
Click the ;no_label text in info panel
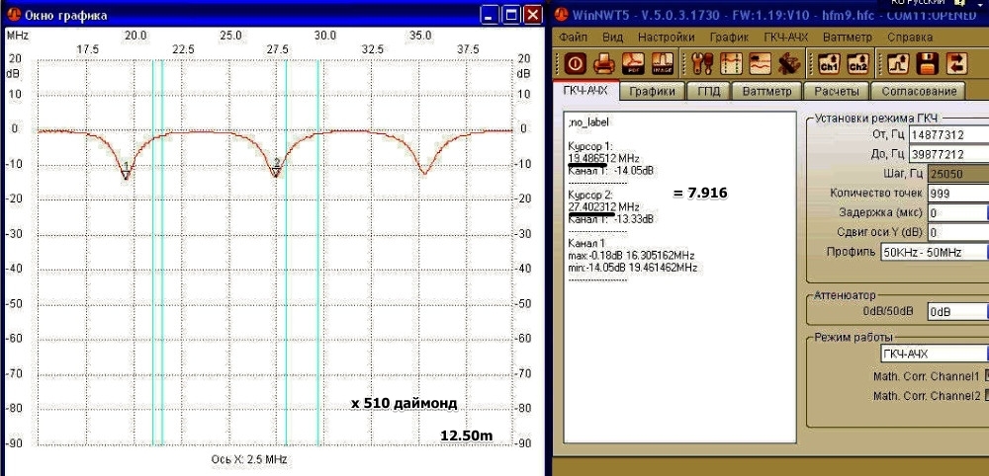click(589, 122)
